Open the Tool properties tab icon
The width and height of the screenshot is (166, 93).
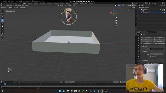[139, 35]
